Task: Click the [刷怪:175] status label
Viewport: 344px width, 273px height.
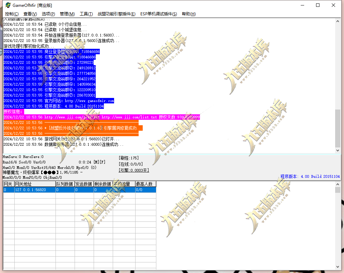Action: click(x=128, y=158)
